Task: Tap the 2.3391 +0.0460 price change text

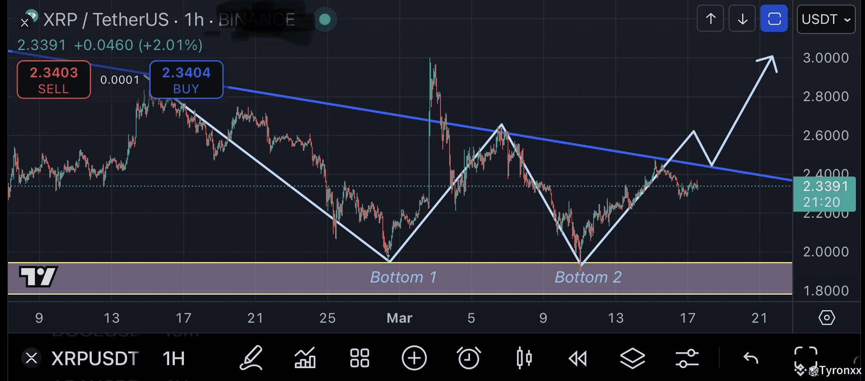Action: (x=110, y=45)
